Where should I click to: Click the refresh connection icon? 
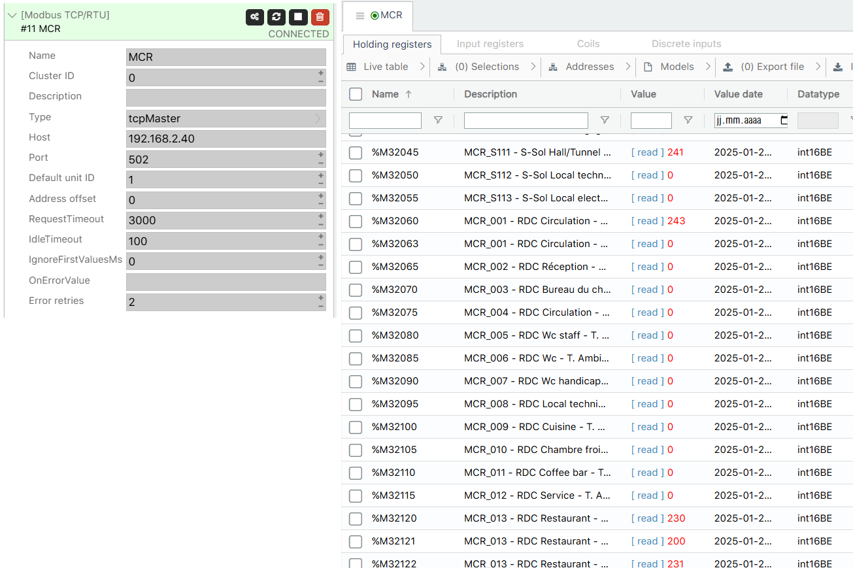point(276,18)
